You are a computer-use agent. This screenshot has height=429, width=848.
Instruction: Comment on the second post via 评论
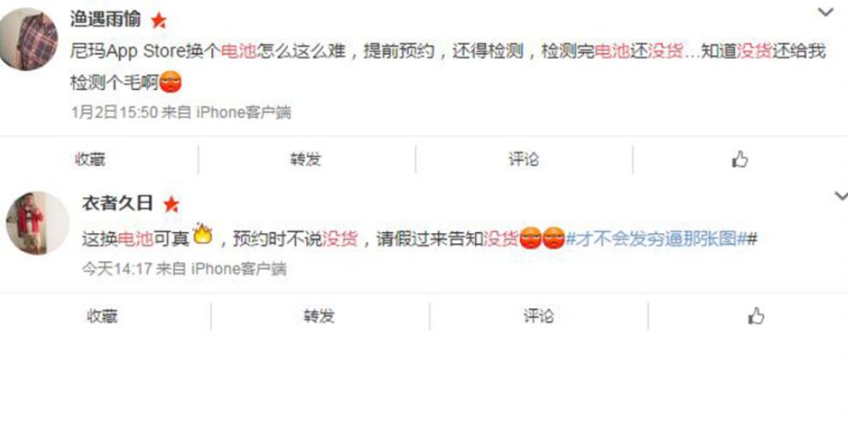[x=538, y=316]
